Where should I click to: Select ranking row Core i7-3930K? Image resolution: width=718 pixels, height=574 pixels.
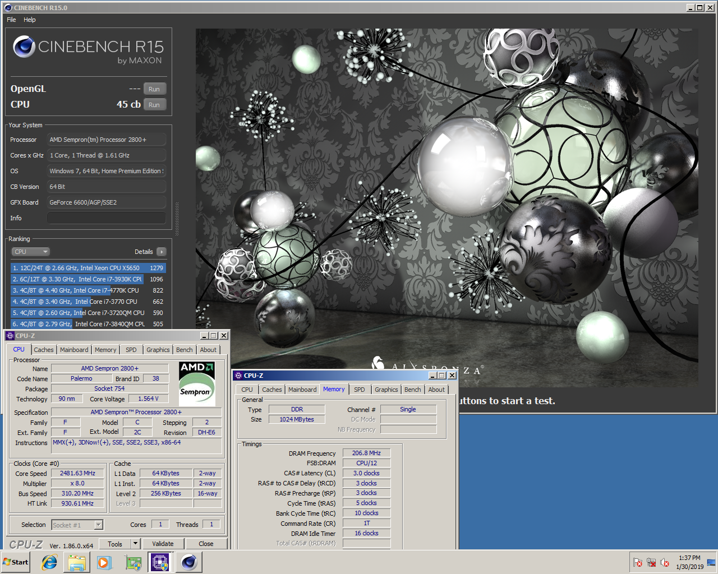pos(88,279)
